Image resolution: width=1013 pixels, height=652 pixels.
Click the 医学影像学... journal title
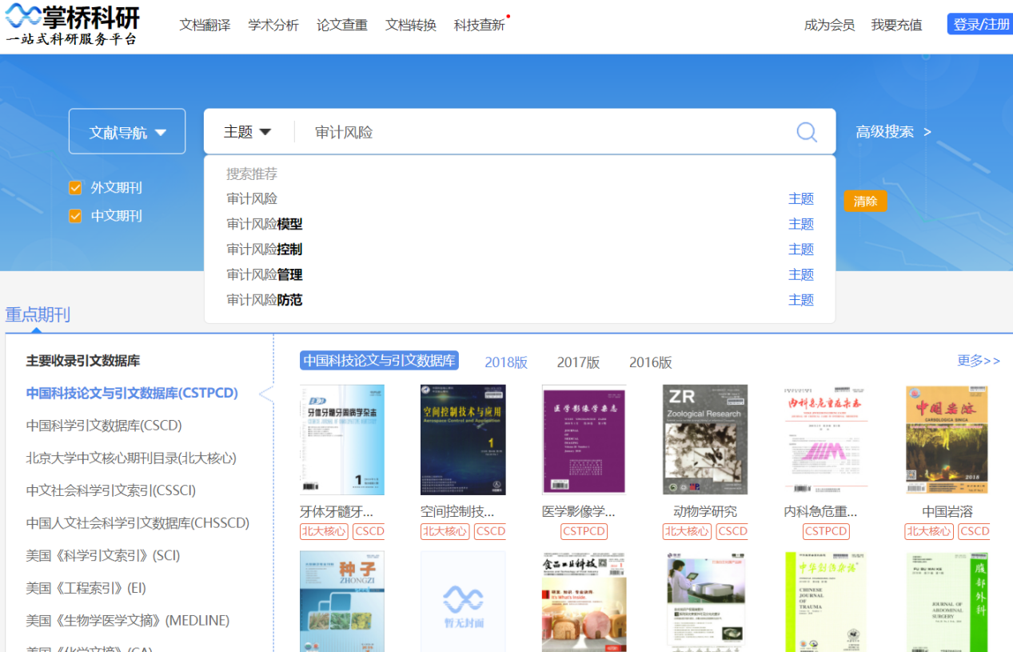579,512
